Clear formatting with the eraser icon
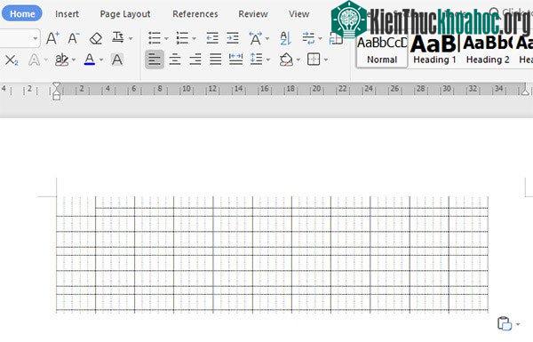The height and width of the screenshot is (342, 533). point(96,38)
